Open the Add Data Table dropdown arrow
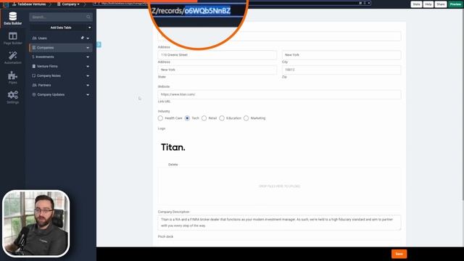464x261 pixels. [90, 28]
